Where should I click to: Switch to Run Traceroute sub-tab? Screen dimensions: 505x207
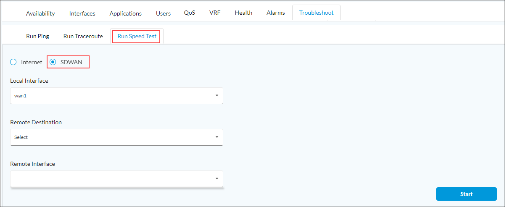tap(83, 36)
